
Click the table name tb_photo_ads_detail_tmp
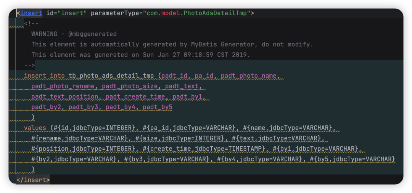(111, 76)
